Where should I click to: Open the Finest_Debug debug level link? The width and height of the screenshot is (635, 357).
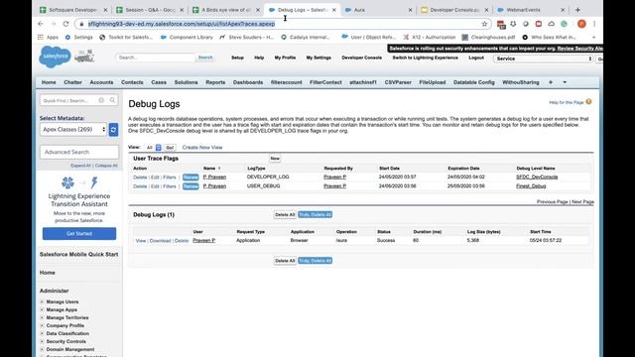coord(531,186)
